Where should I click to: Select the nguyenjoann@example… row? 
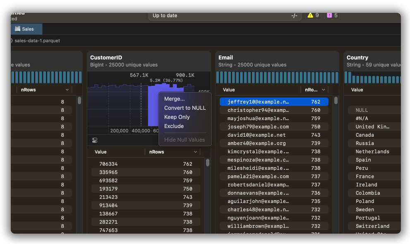pos(274,218)
